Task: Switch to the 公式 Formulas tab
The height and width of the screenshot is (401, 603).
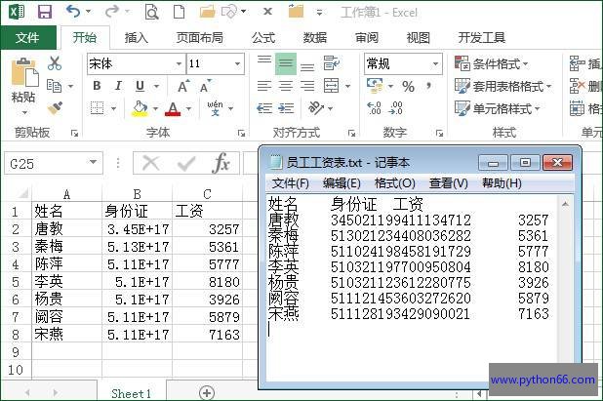Action: point(263,38)
